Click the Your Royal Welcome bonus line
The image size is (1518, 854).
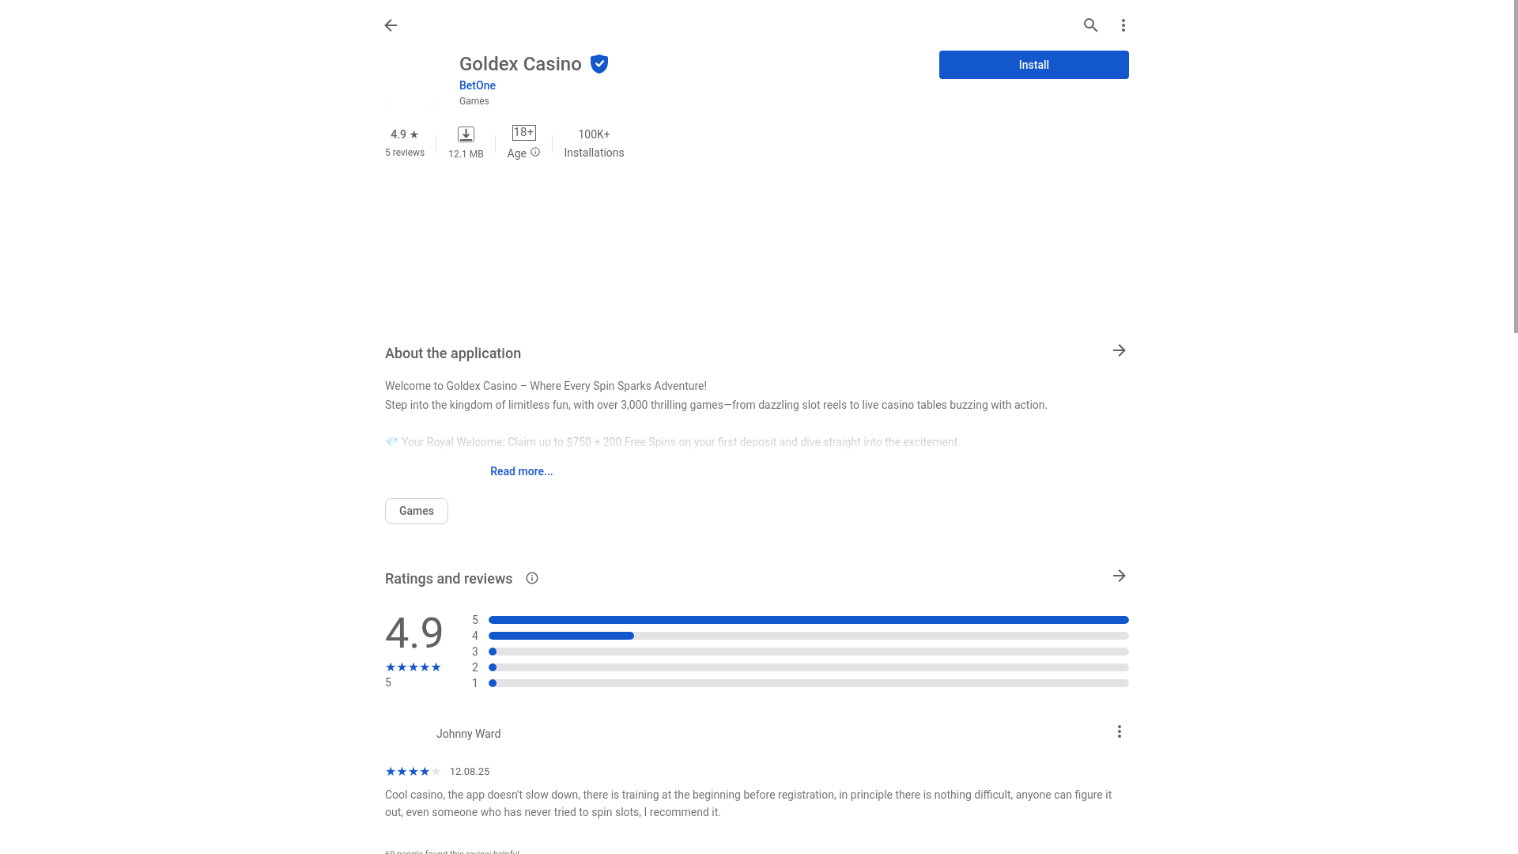[x=673, y=442]
